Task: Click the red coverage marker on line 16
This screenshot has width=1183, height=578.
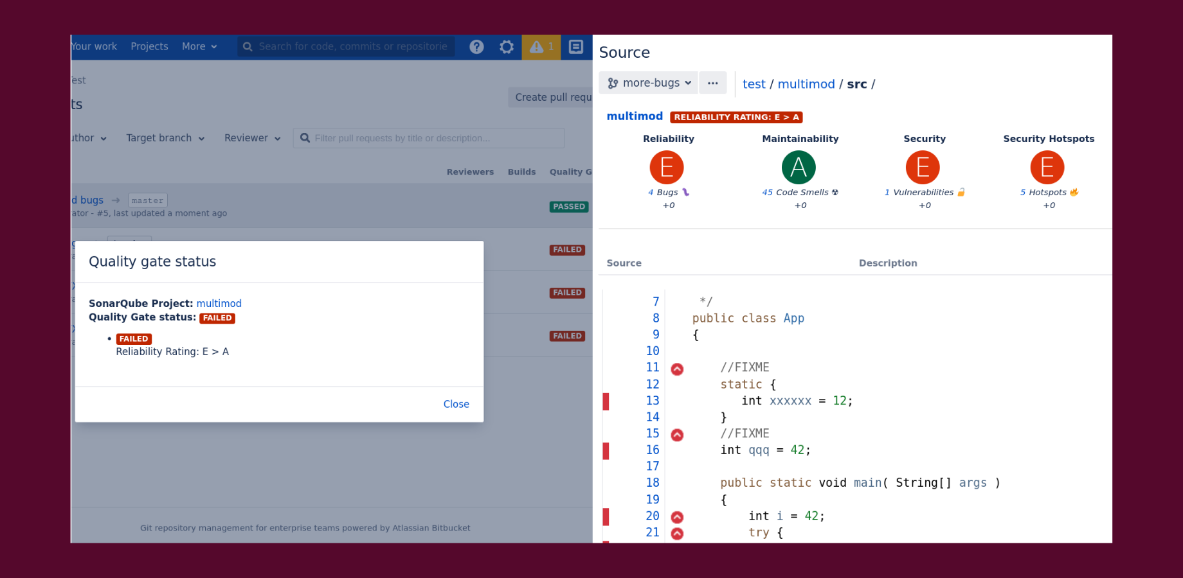Action: click(606, 451)
